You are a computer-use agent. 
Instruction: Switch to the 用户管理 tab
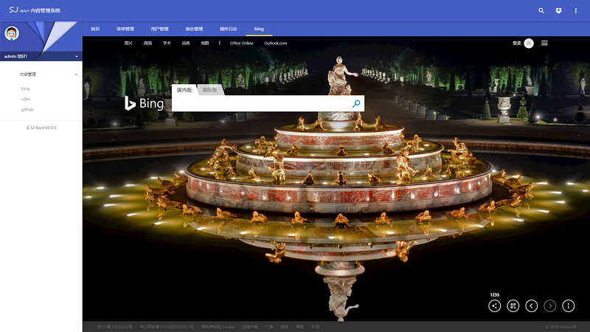pyautogui.click(x=159, y=29)
